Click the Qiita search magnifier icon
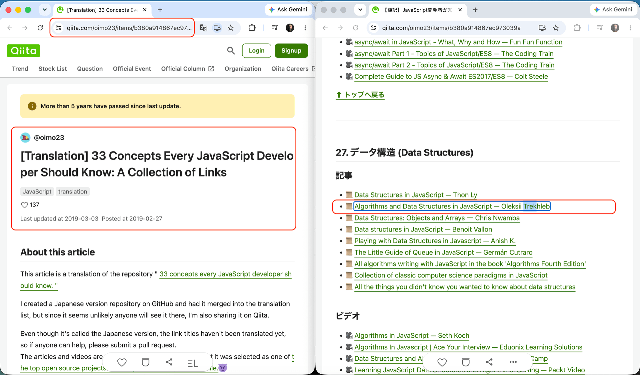This screenshot has width=640, height=375. pyautogui.click(x=231, y=51)
